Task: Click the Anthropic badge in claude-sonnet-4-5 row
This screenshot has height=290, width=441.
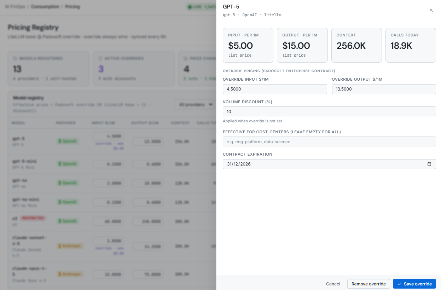Action: [x=70, y=246]
